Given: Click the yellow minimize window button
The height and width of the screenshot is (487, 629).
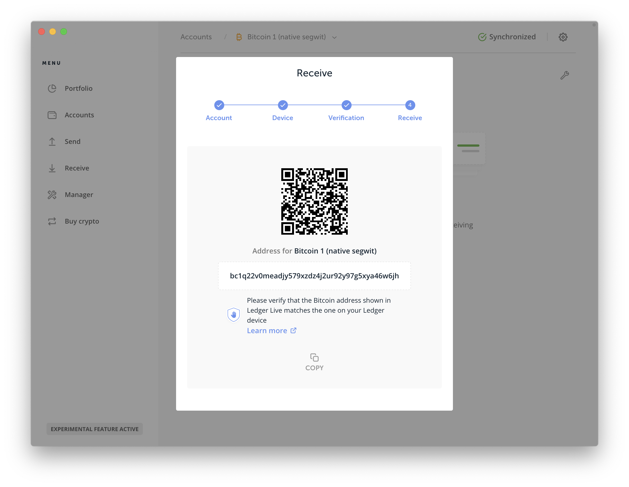Looking at the screenshot, I should point(53,31).
